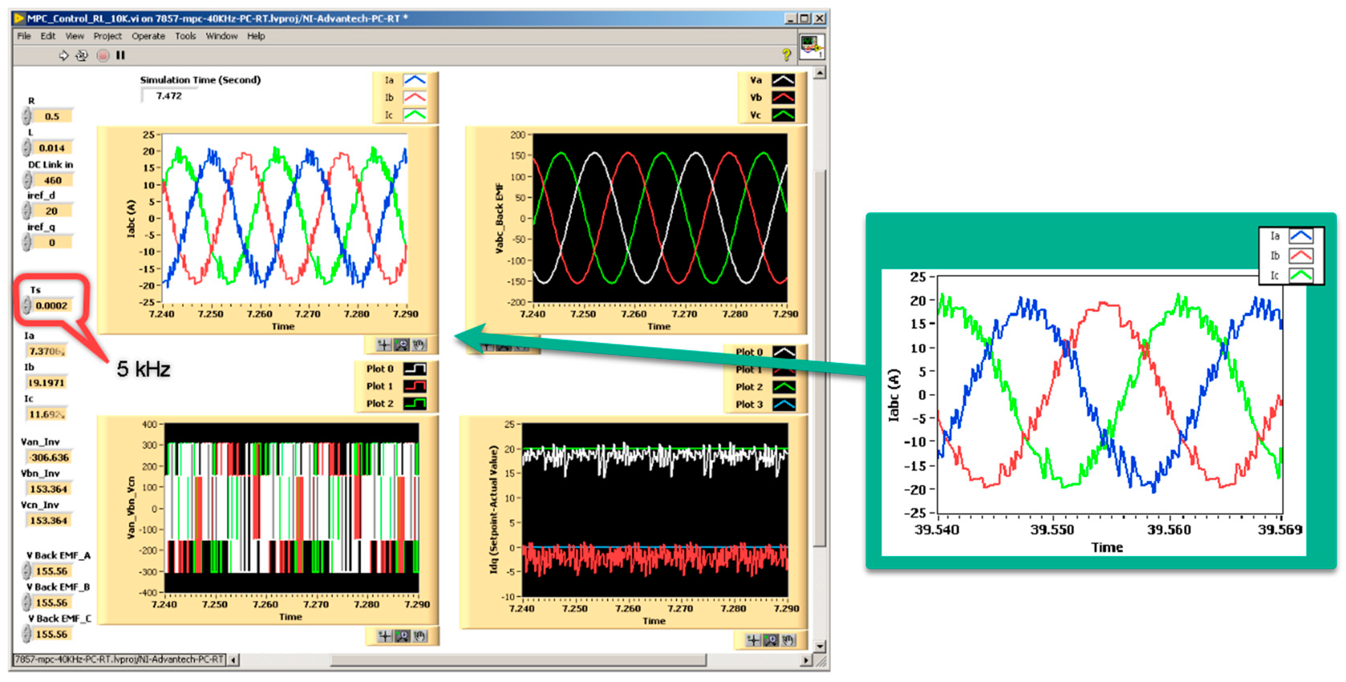Select cursor tool under the Idq graph
Viewport: 1346px width, 682px height.
coord(753,640)
